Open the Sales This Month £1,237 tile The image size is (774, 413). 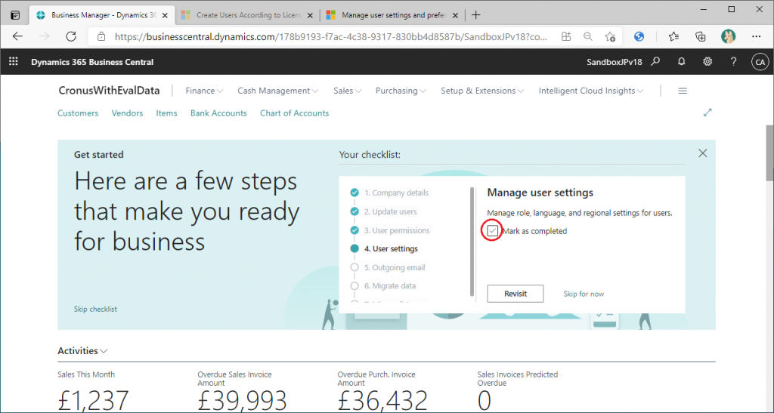pos(93,391)
